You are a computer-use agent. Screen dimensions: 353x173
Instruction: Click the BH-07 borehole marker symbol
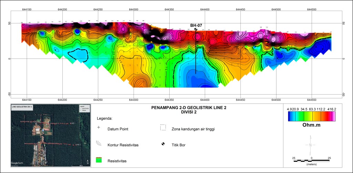196,30
